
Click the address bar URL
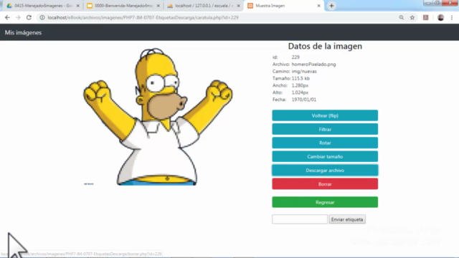143,17
